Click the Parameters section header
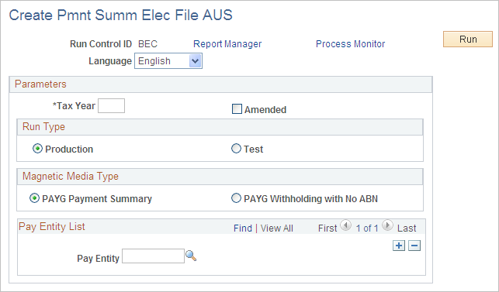Screen dimensions: 499x292 tap(221, 84)
